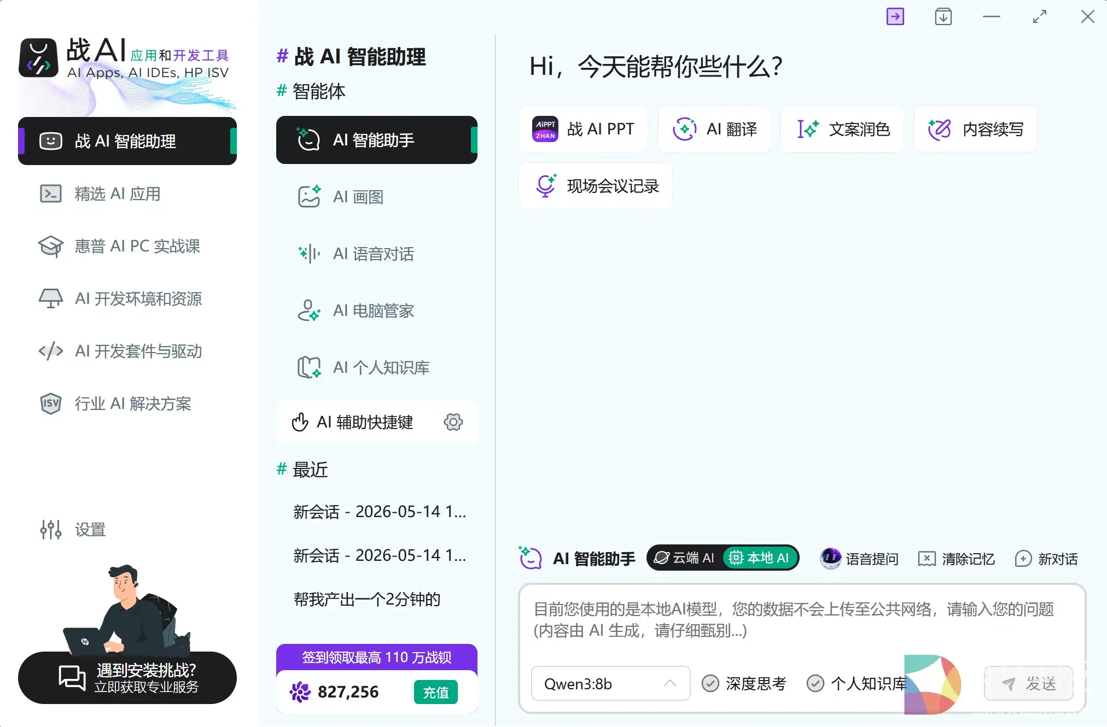The height and width of the screenshot is (727, 1107).
Task: Click the 发送 send button
Action: tap(1029, 683)
